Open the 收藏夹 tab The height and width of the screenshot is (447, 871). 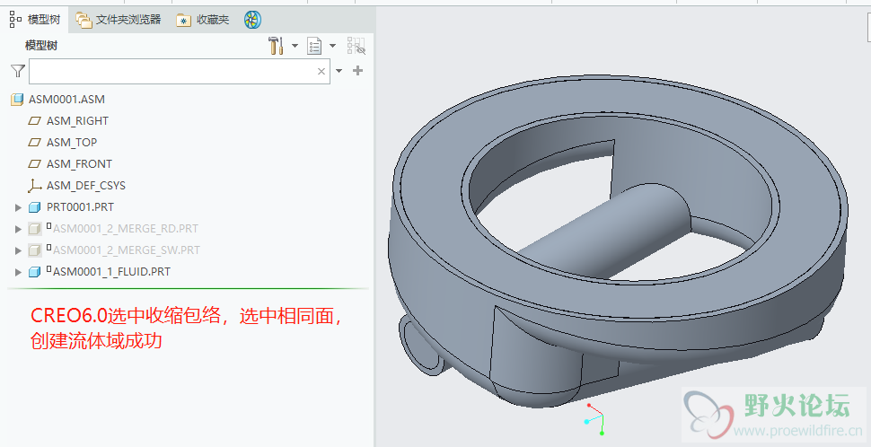(x=203, y=20)
